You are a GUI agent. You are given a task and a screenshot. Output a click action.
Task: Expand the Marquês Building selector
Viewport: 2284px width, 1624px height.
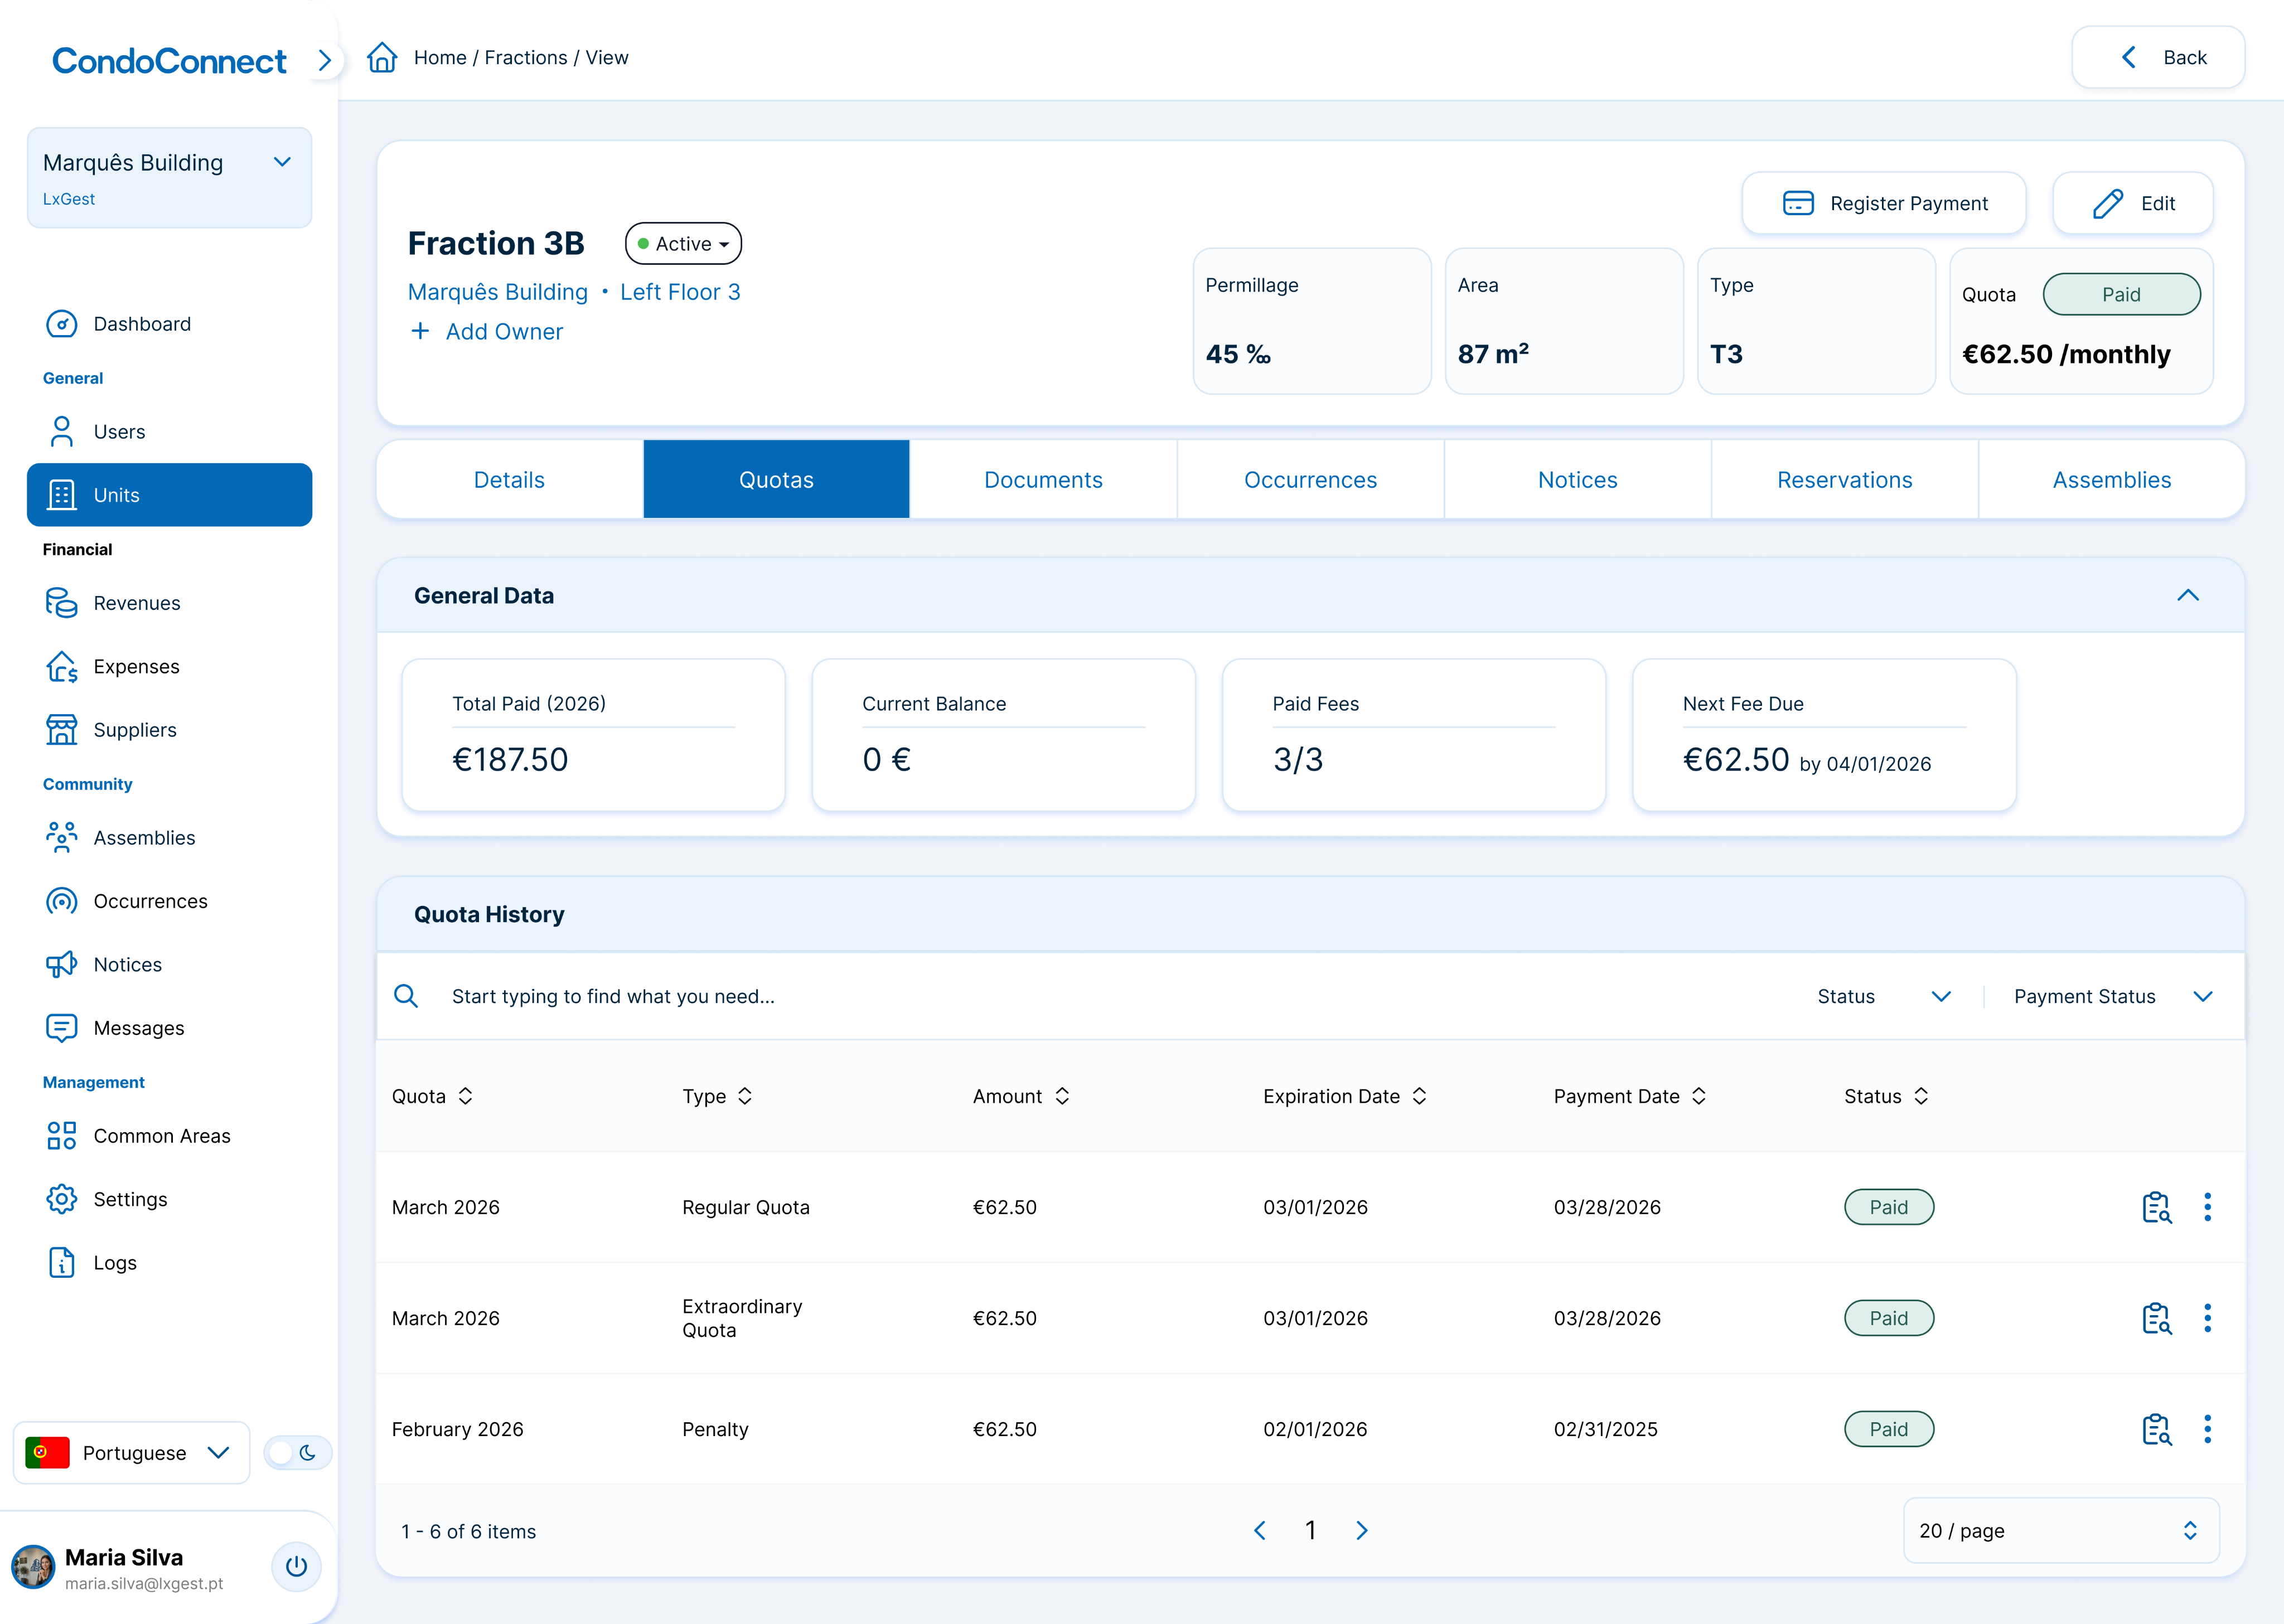point(169,177)
